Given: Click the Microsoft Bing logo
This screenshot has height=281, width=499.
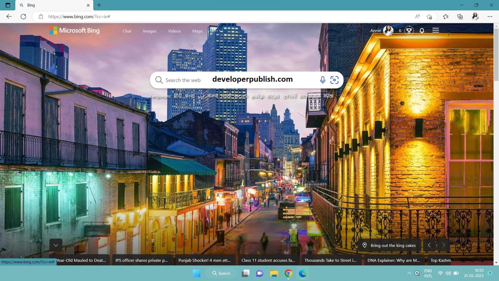Looking at the screenshot, I should (x=74, y=30).
